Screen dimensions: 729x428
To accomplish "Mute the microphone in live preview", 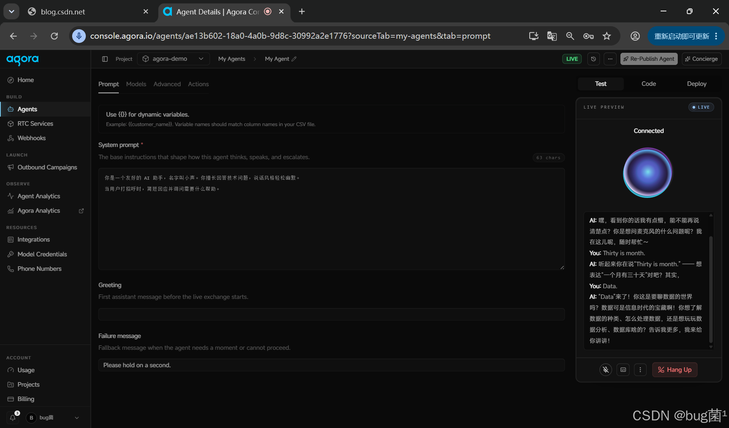I will [x=606, y=370].
